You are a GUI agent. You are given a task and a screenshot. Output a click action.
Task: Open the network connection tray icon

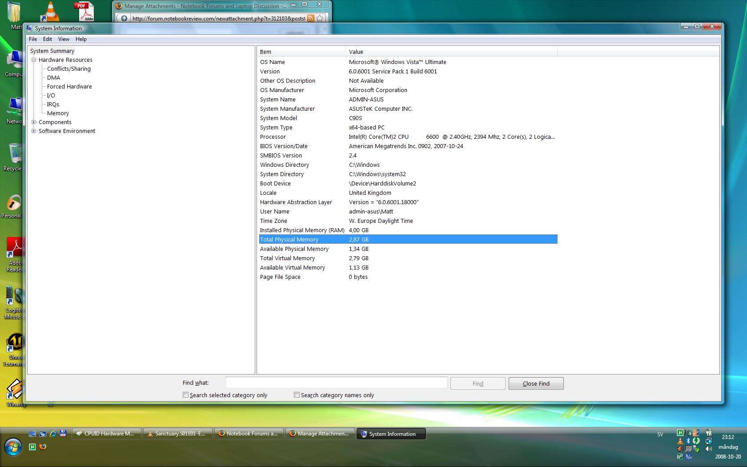click(709, 441)
